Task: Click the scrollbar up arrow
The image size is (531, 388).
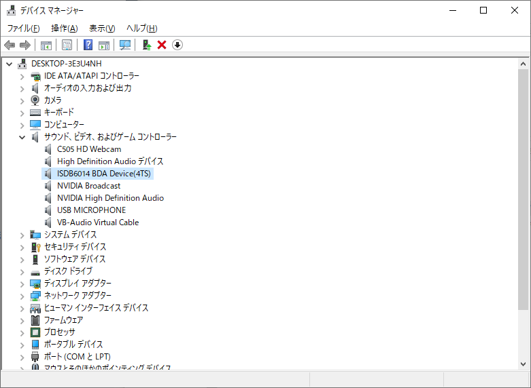Action: [x=524, y=64]
